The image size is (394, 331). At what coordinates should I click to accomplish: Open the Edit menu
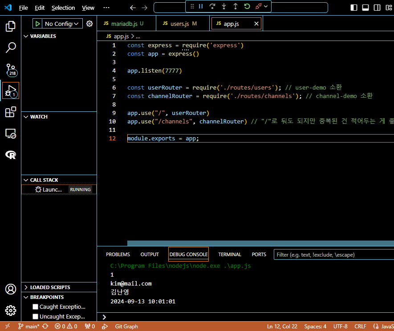click(x=40, y=8)
